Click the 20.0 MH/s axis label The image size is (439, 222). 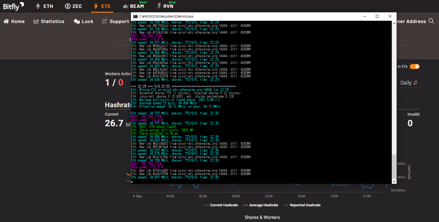(x=398, y=190)
